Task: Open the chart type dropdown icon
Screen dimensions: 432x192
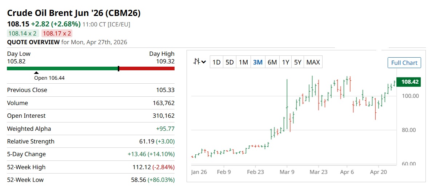Action: click(200, 62)
